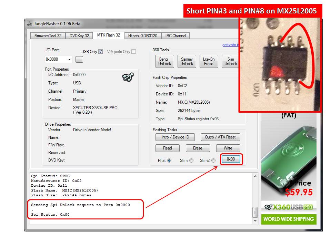Select the MTK Flash 32 tab
This screenshot has height=248, width=331.
109,35
